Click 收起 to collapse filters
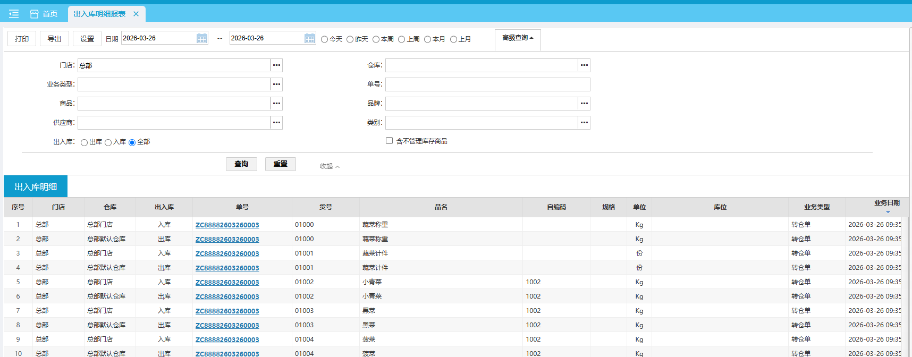This screenshot has height=357, width=912. tap(329, 166)
